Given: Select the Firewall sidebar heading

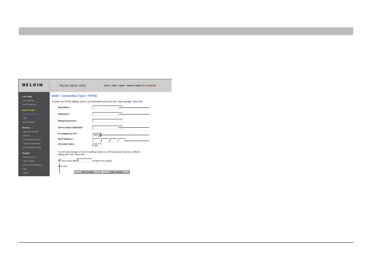Looking at the screenshot, I should click(x=26, y=153).
